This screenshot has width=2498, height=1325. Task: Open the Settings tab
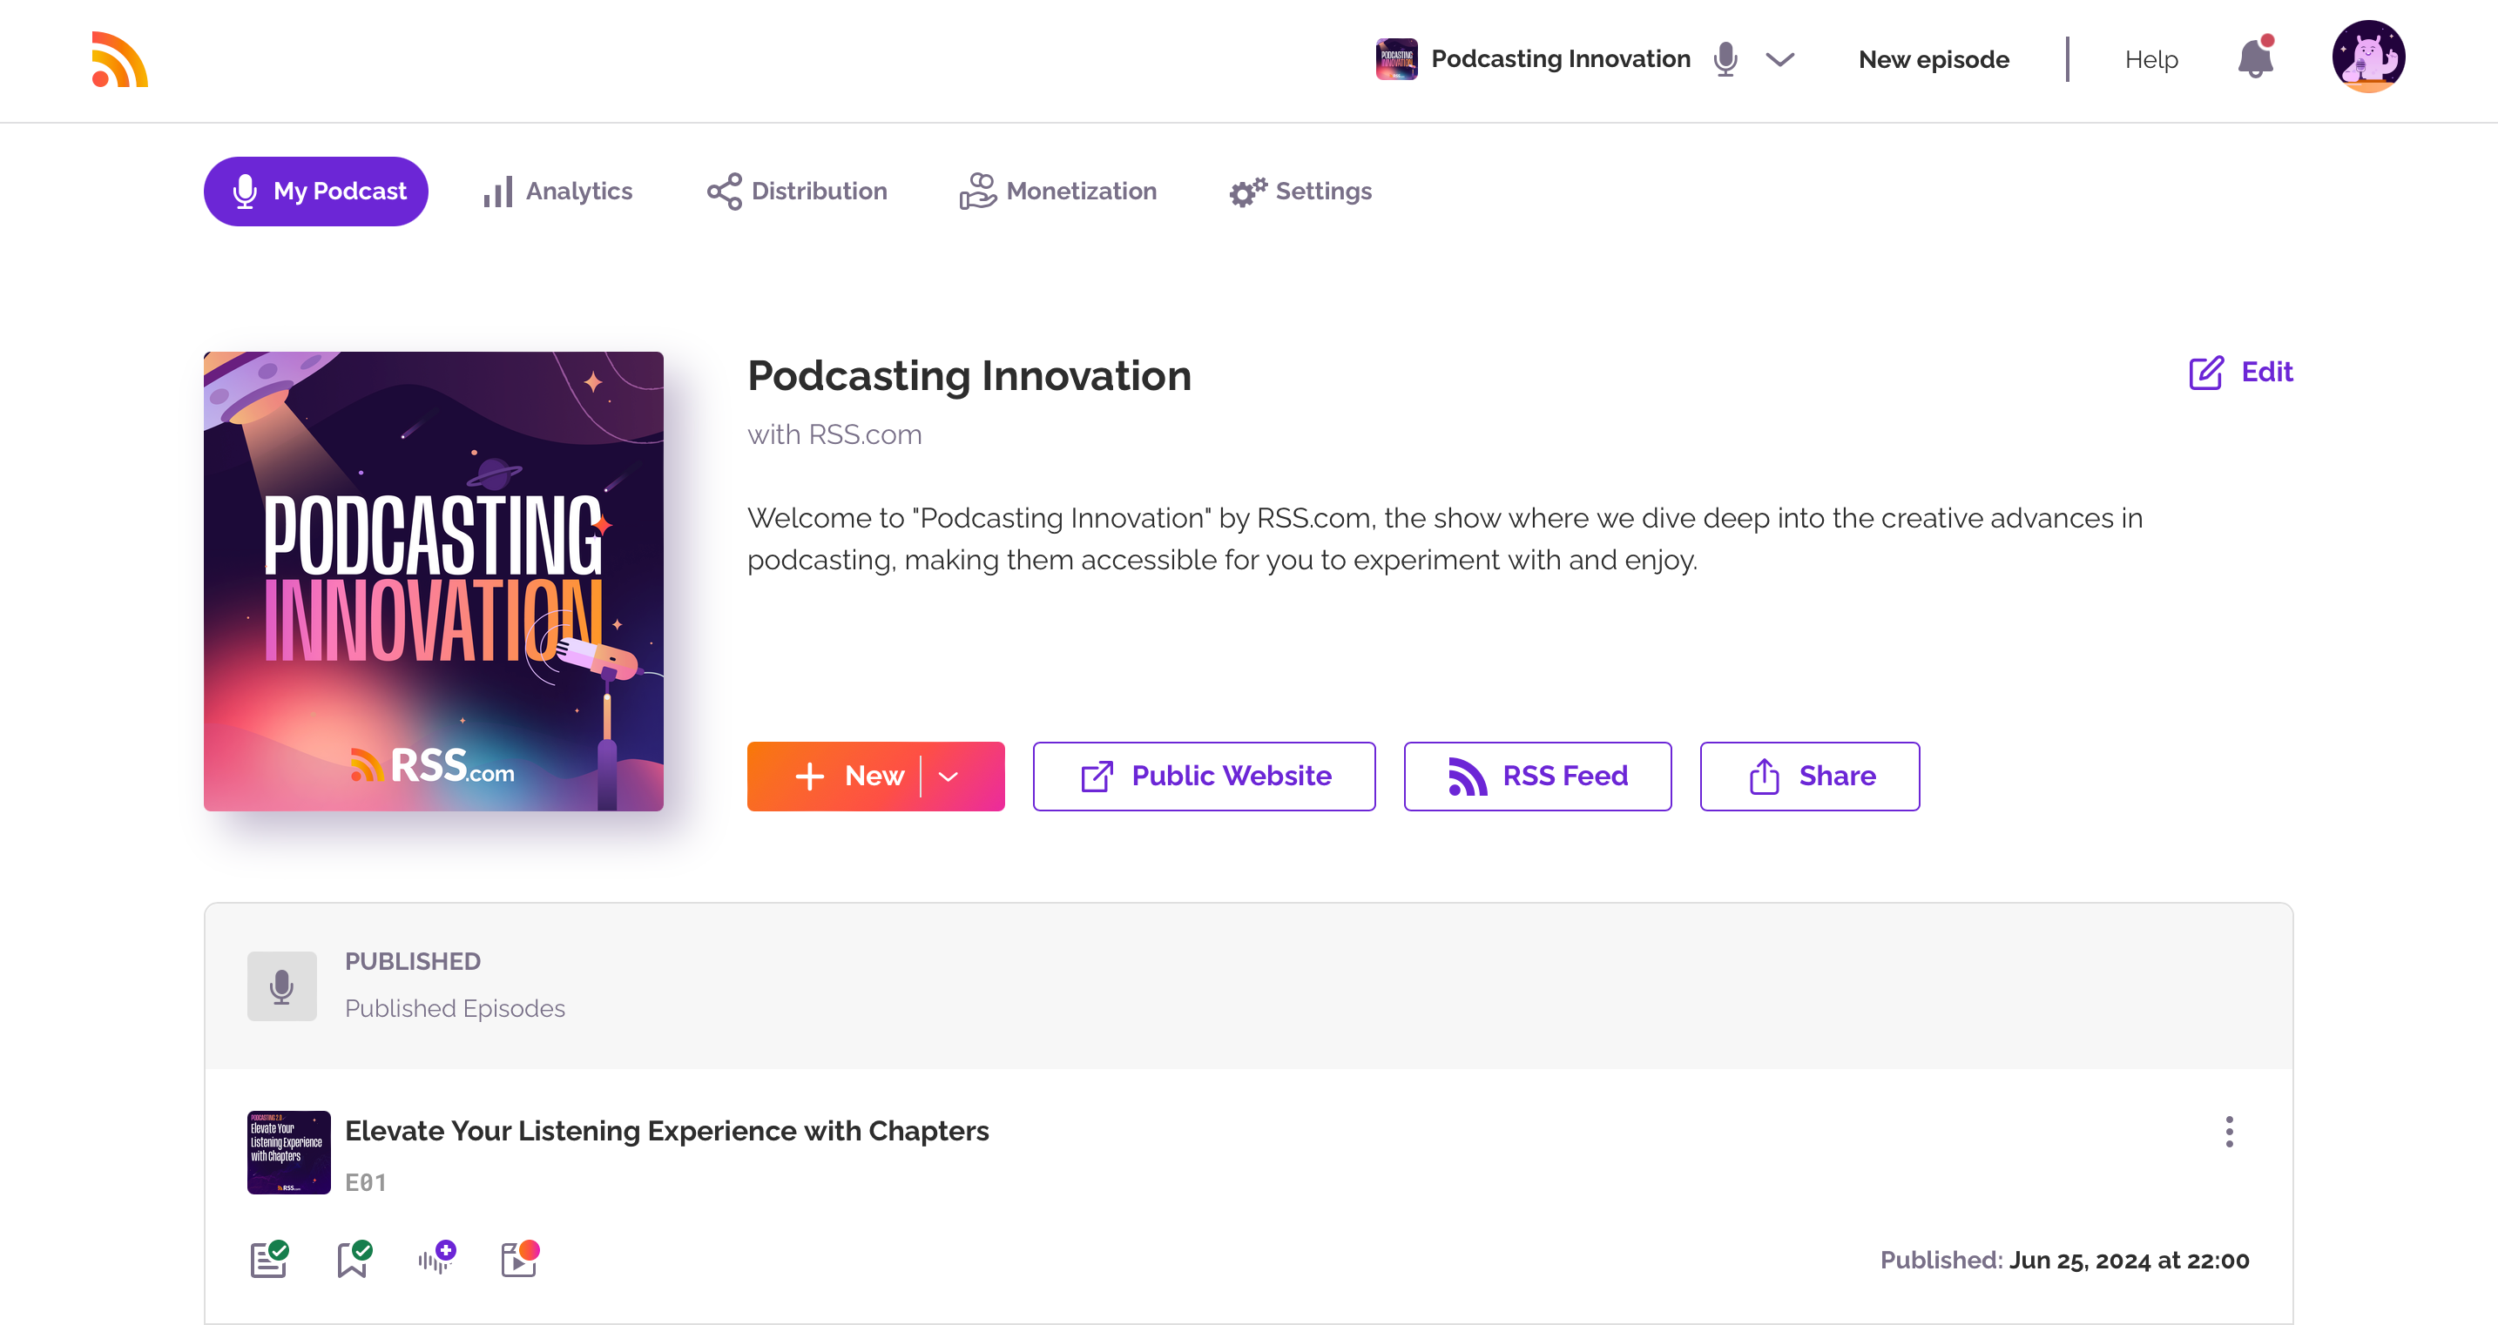click(x=1300, y=191)
